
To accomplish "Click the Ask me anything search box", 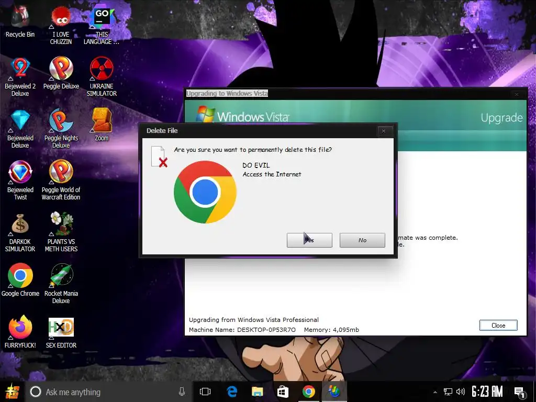I will [x=109, y=392].
